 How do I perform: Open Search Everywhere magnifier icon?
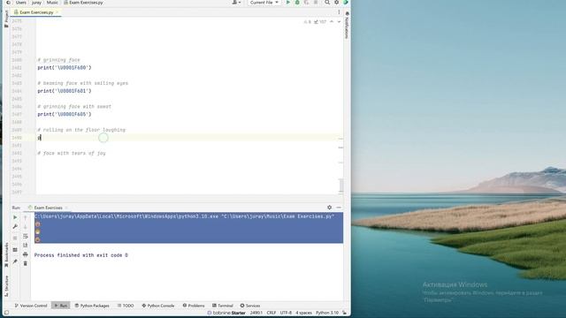(x=327, y=3)
